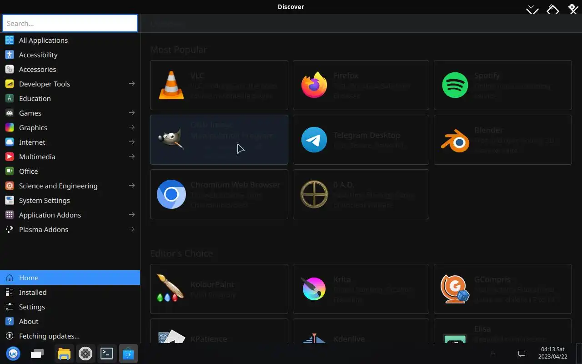This screenshot has width=582, height=364.
Task: Click the System Settings category icon
Action: (10, 200)
